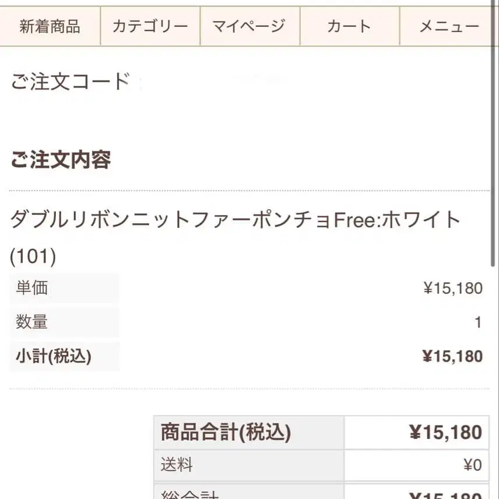This screenshot has height=499, width=499.
Task: Click the ご注文コード label
Action: (x=69, y=82)
